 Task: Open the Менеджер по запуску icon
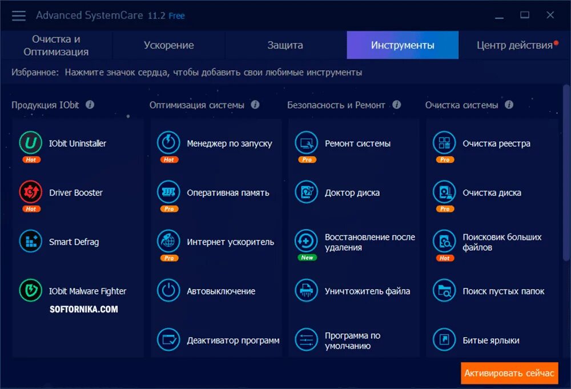point(168,142)
